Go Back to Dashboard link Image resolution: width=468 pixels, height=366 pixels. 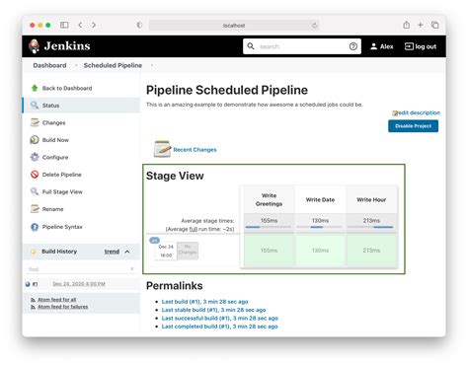(67, 88)
